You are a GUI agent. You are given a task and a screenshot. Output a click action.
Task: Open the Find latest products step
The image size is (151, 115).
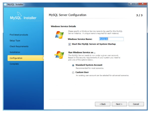pos(19,35)
